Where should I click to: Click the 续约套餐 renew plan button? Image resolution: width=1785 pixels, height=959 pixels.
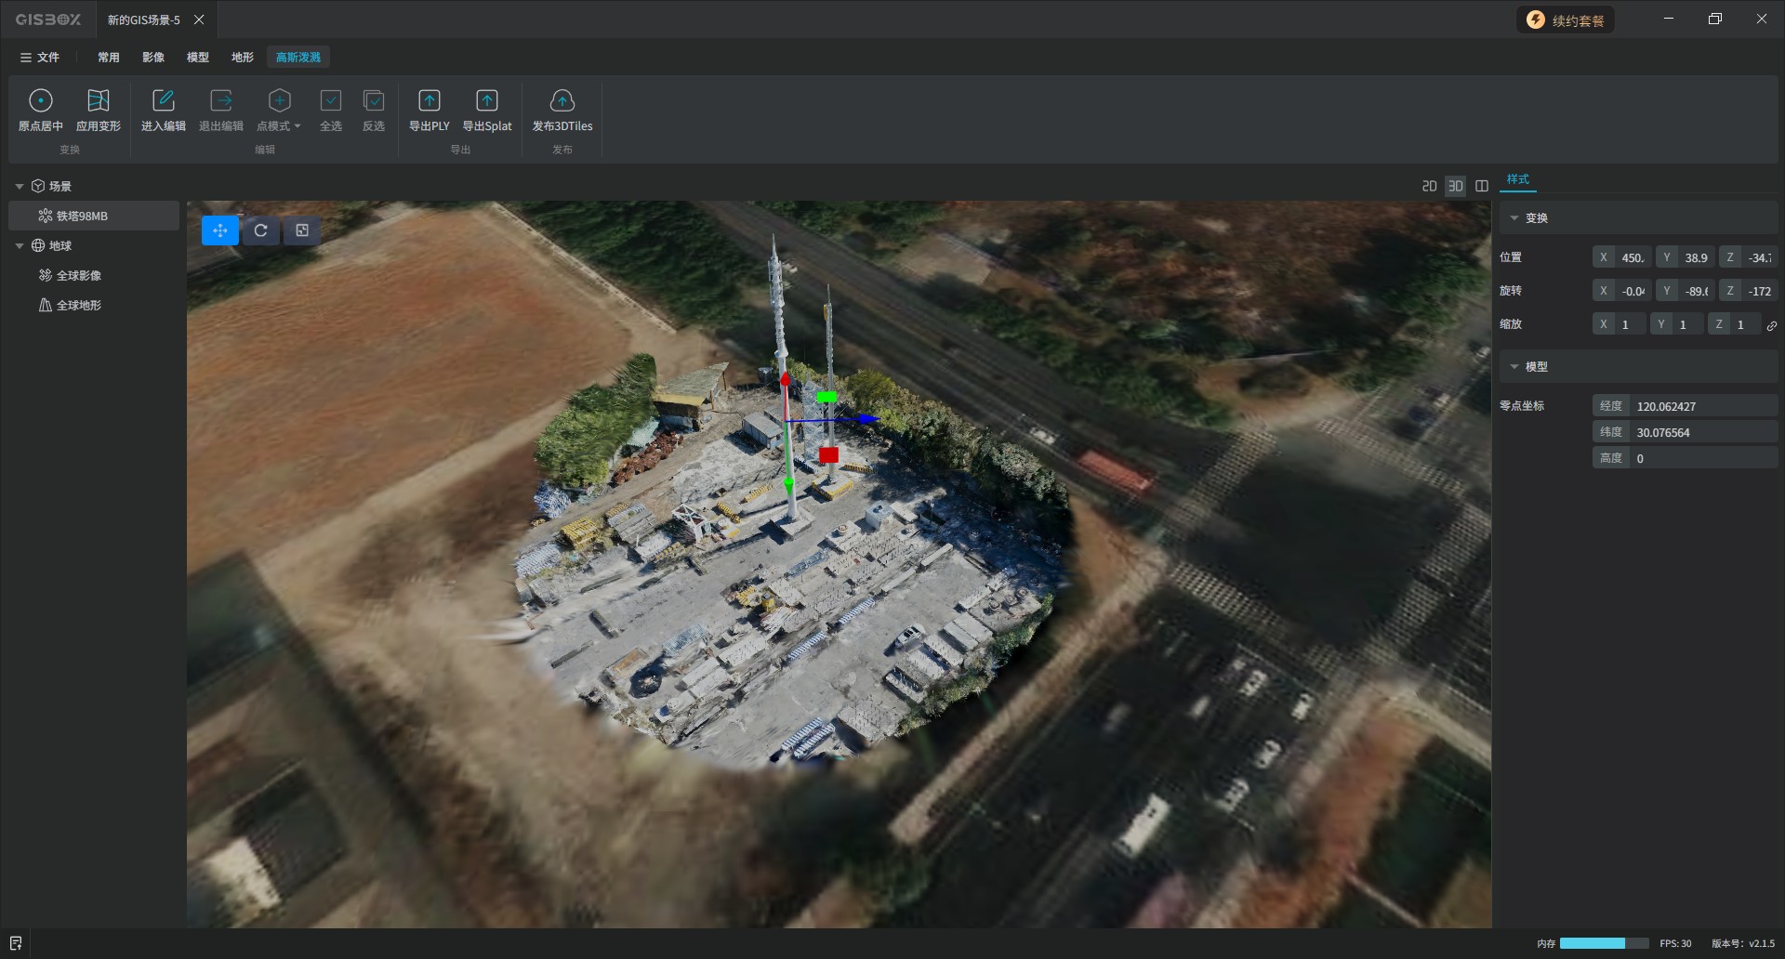1566,20
